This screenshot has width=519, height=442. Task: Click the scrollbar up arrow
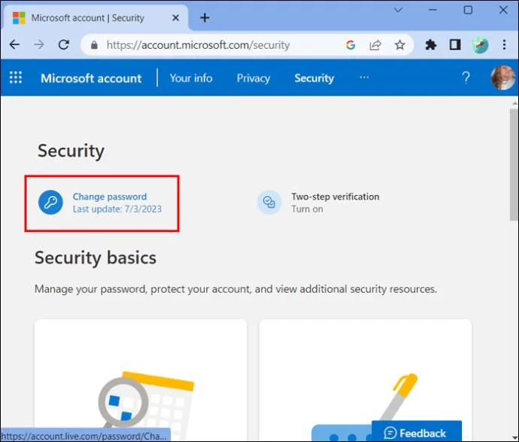coord(514,103)
